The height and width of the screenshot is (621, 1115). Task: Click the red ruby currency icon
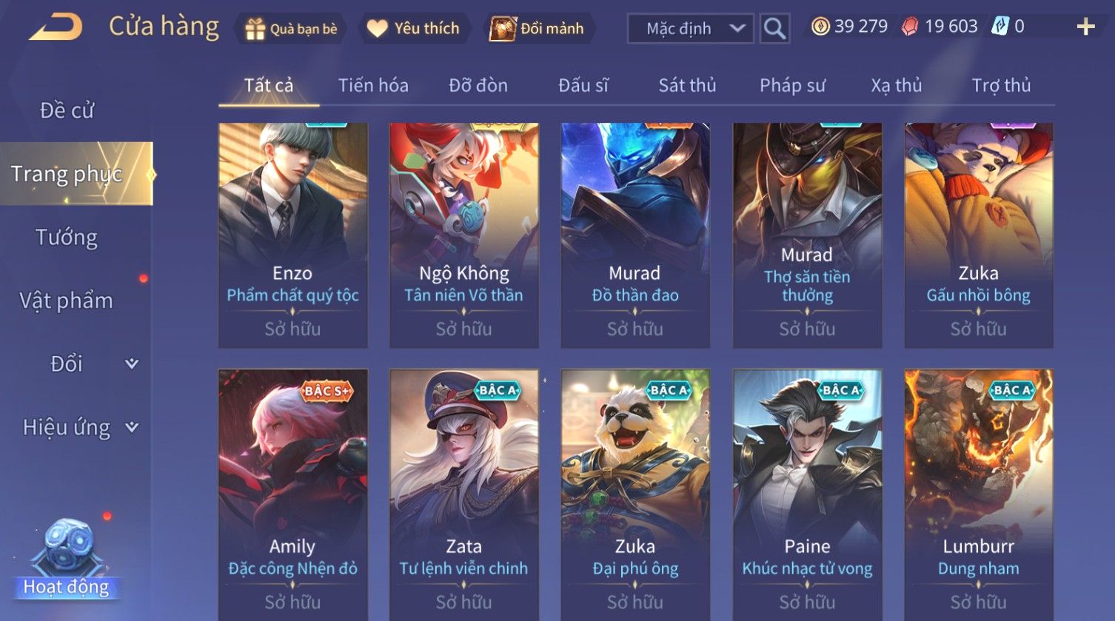[910, 27]
